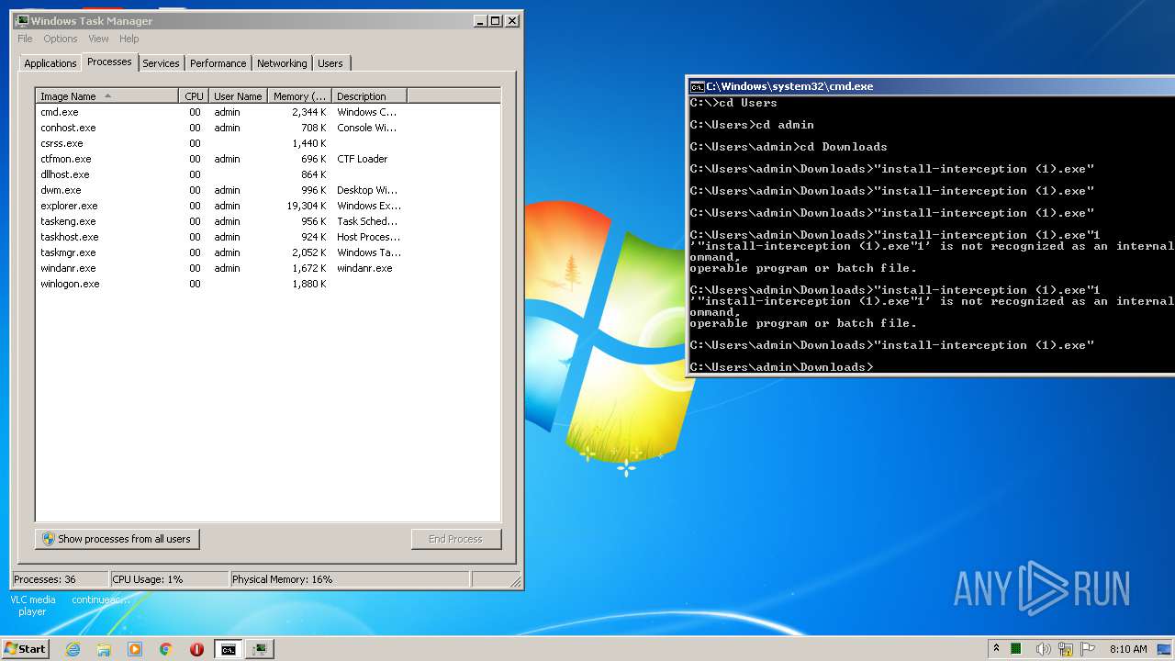Launch Windows Media Player from taskbar
The width and height of the screenshot is (1175, 661).
(x=135, y=649)
